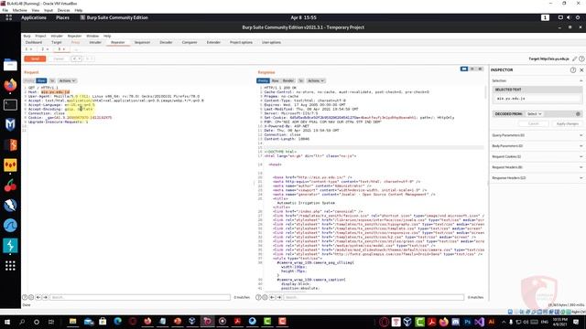Select Raw view in Response panel
Screen dimensions: 586x329
click(275, 80)
